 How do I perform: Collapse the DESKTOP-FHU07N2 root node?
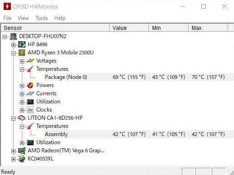click(5, 37)
